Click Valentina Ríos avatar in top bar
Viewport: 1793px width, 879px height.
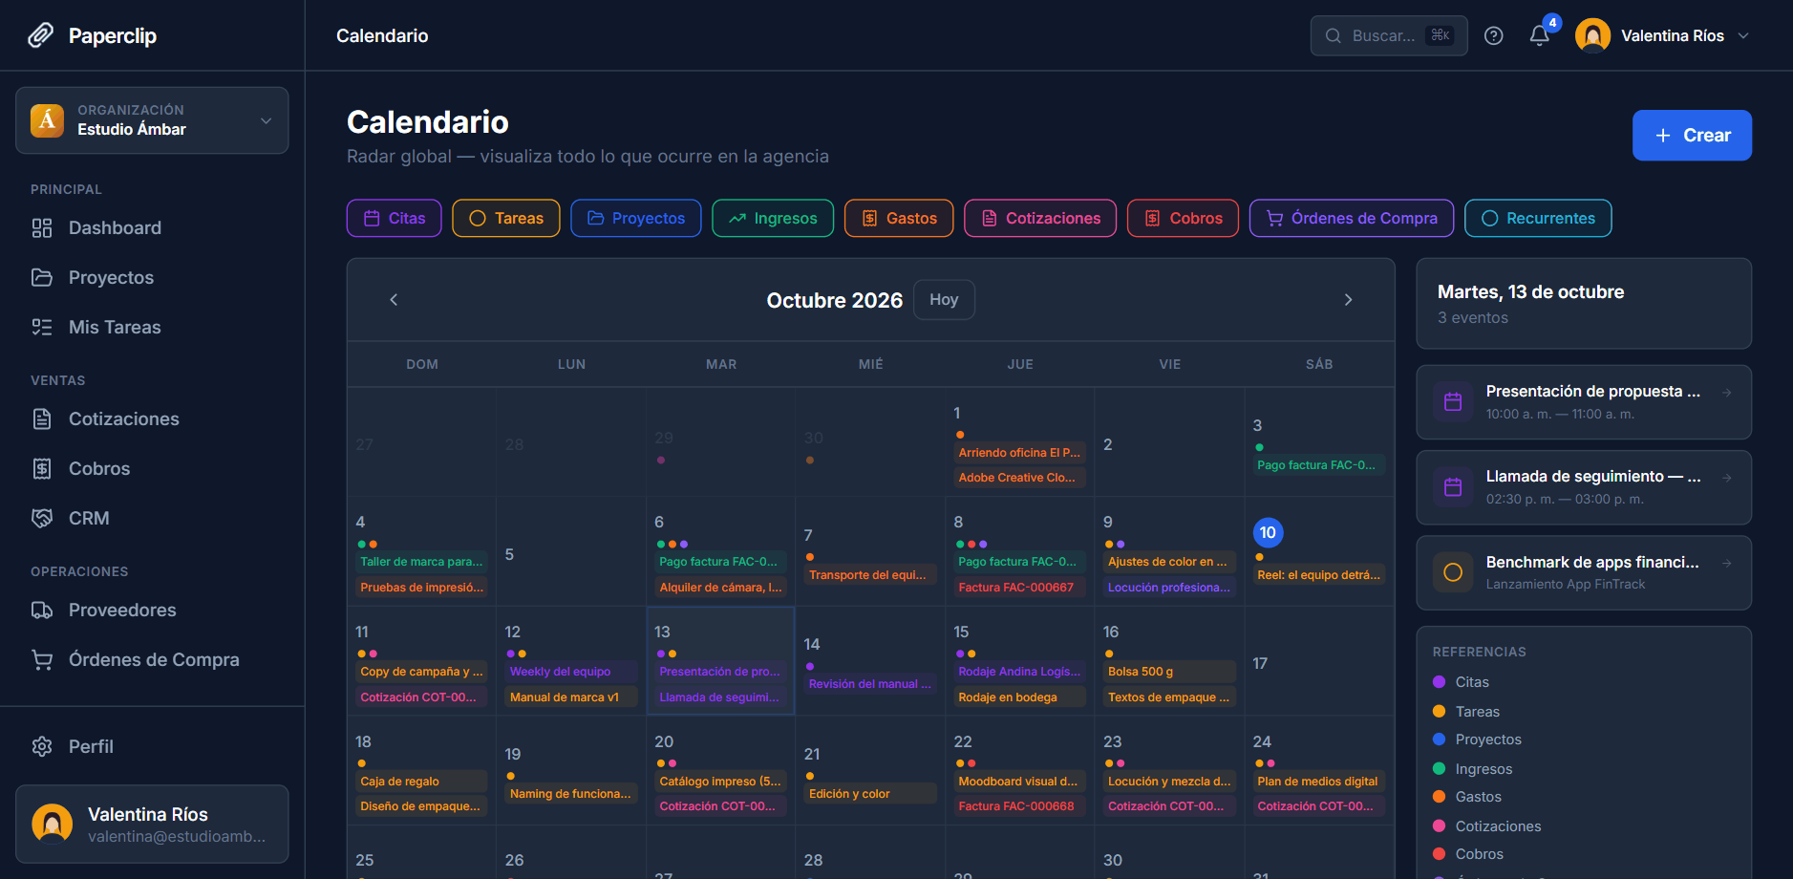click(1592, 35)
